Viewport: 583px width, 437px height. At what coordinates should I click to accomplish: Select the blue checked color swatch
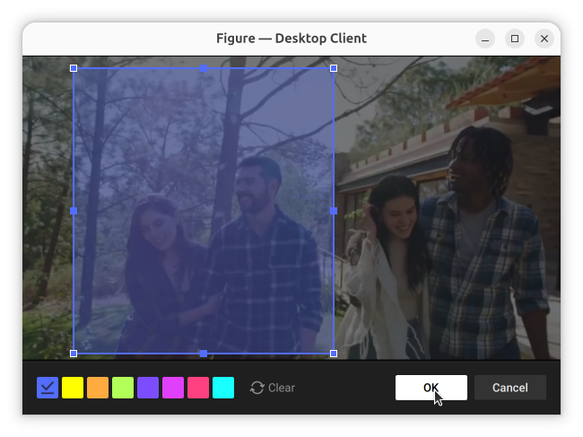(x=48, y=388)
